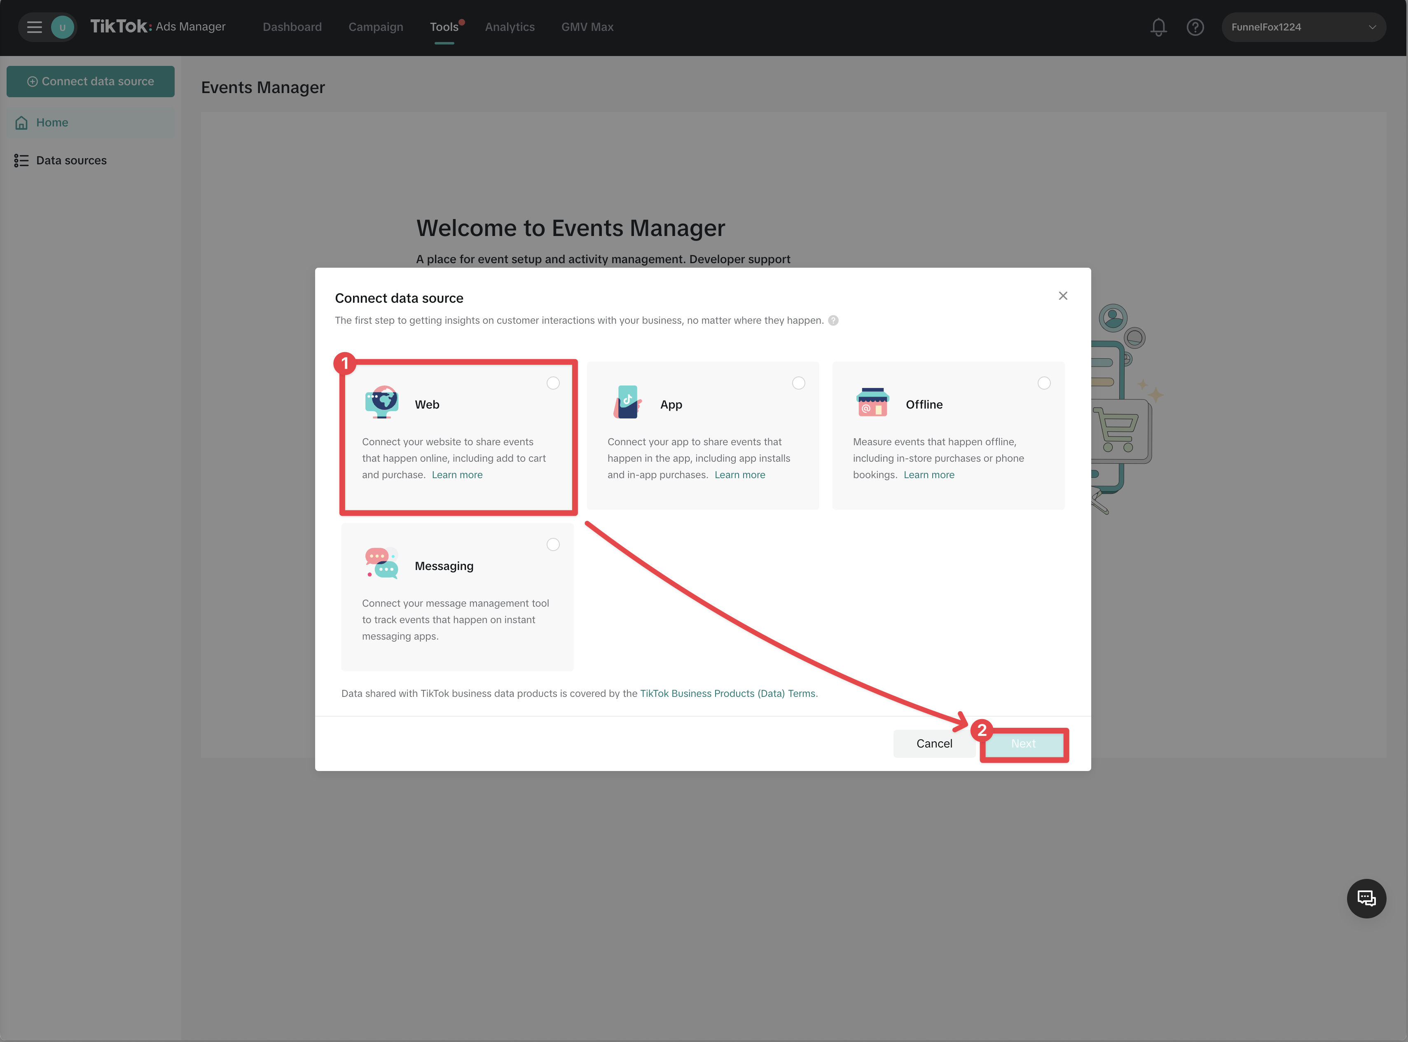Open the hamburger menu icon

click(x=34, y=27)
